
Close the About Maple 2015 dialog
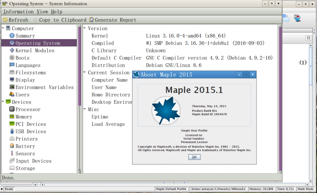point(253,75)
